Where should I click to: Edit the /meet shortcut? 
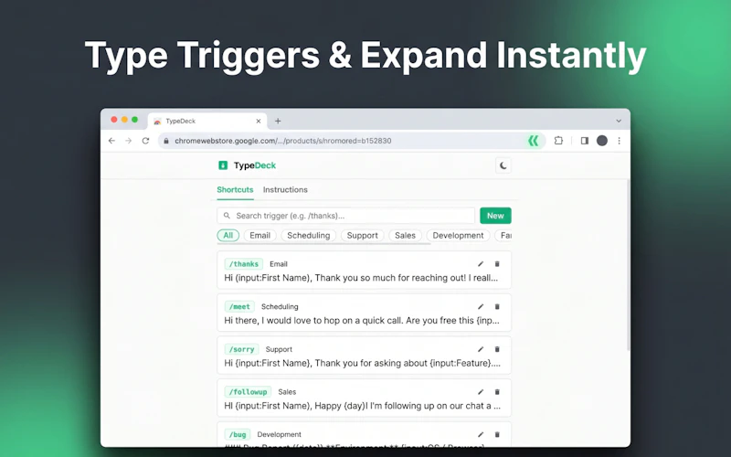[x=481, y=306]
